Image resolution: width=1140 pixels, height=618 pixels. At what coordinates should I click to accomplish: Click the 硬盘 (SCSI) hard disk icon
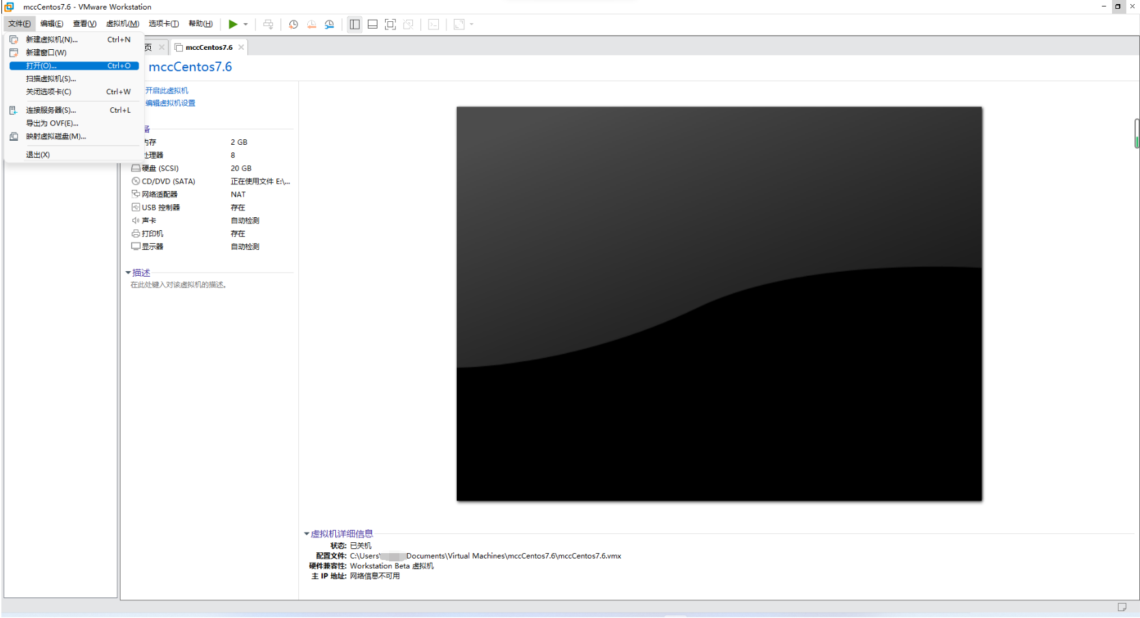(x=136, y=168)
